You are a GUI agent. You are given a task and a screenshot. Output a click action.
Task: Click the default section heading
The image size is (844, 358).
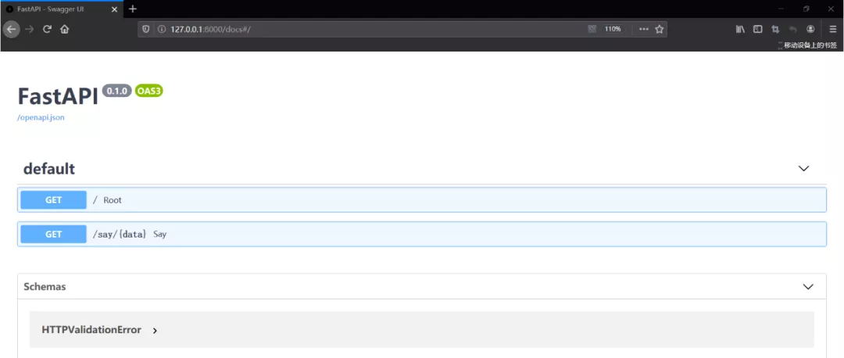(49, 169)
